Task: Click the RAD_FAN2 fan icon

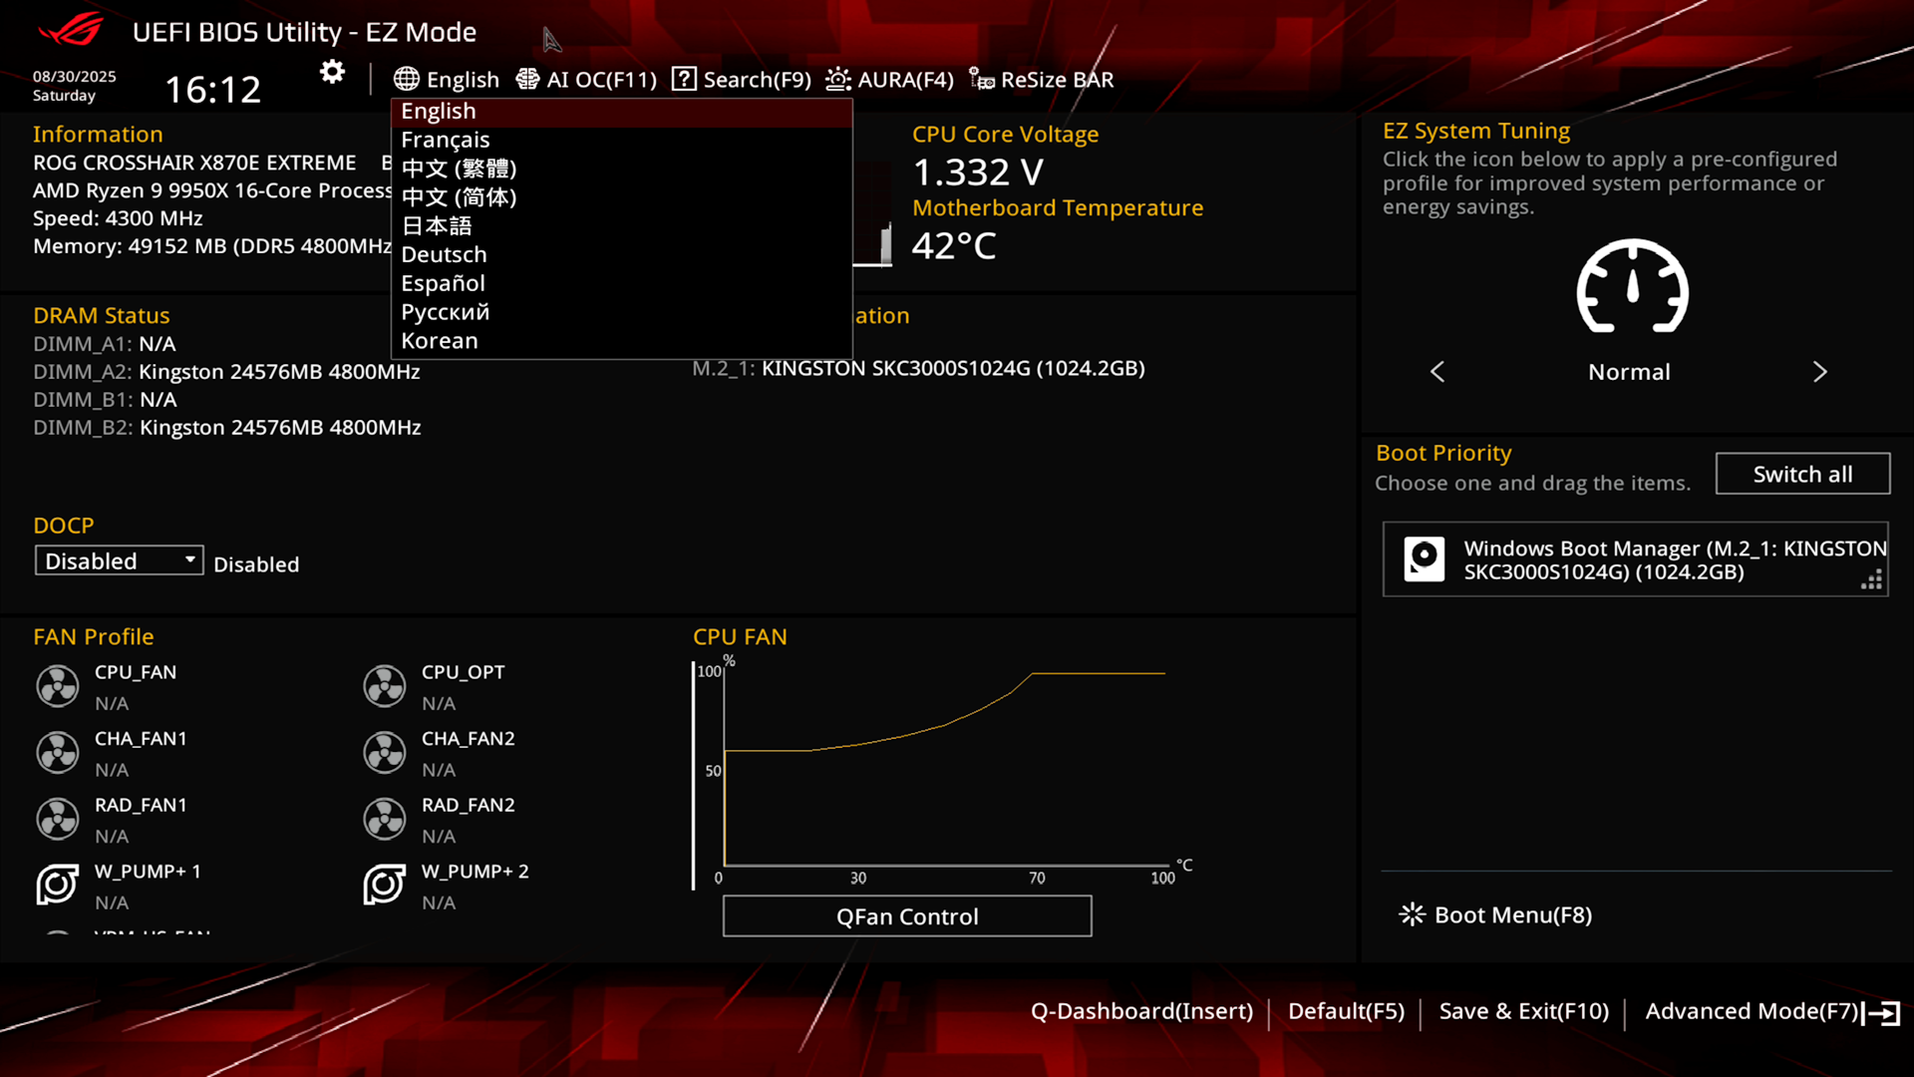Action: pos(385,819)
